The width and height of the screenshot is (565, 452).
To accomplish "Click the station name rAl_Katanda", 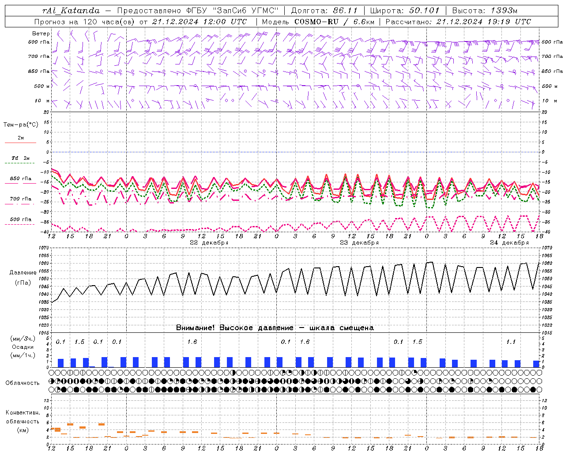I will tap(72, 11).
